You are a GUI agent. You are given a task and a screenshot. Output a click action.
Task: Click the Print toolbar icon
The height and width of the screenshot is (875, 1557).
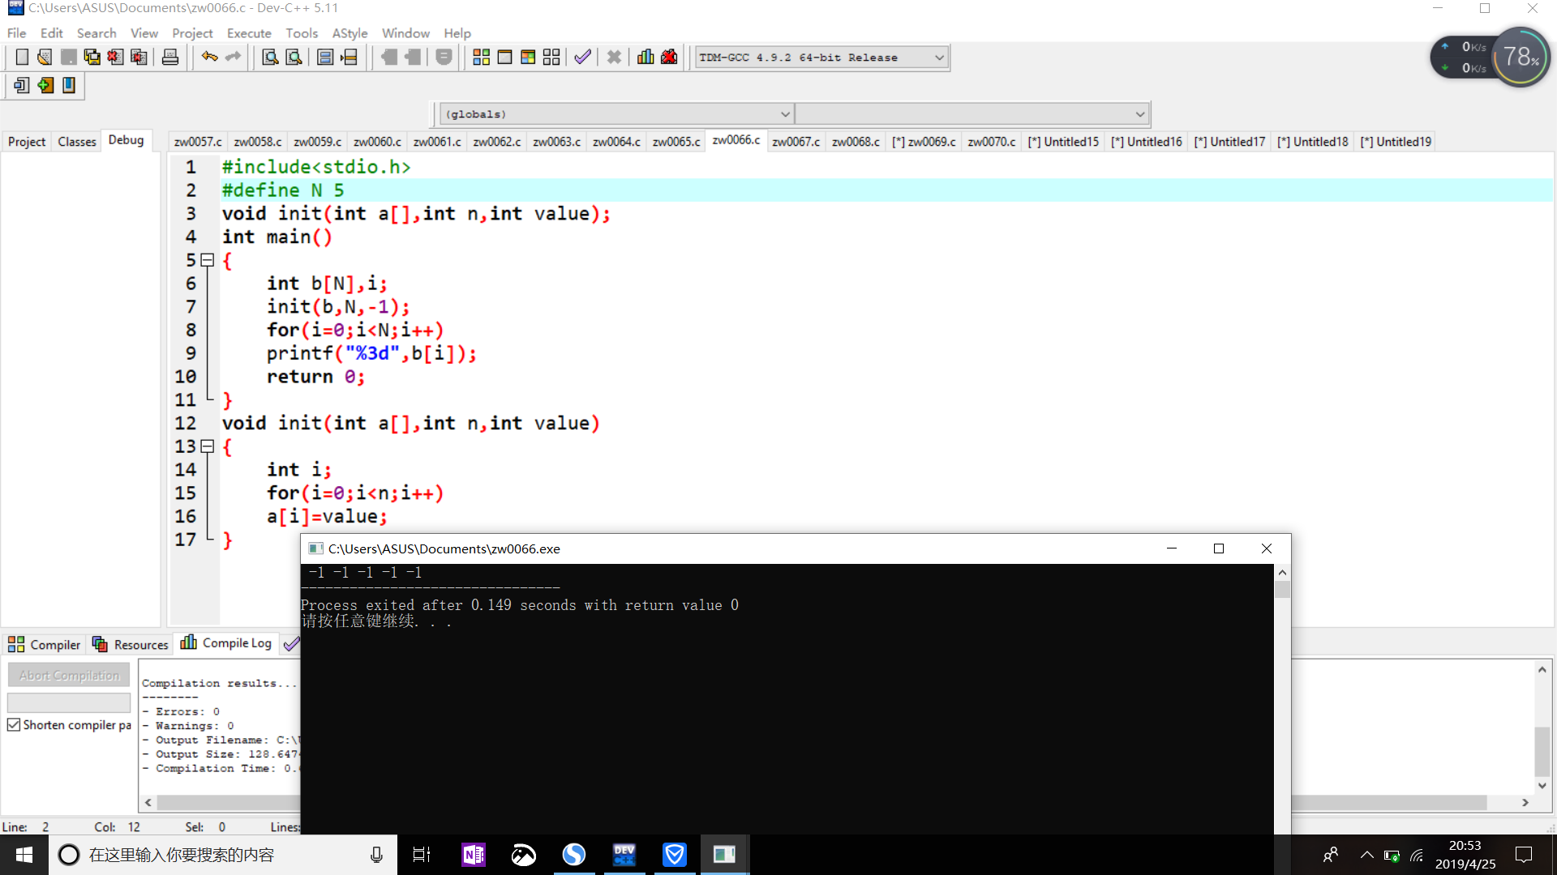(x=170, y=58)
